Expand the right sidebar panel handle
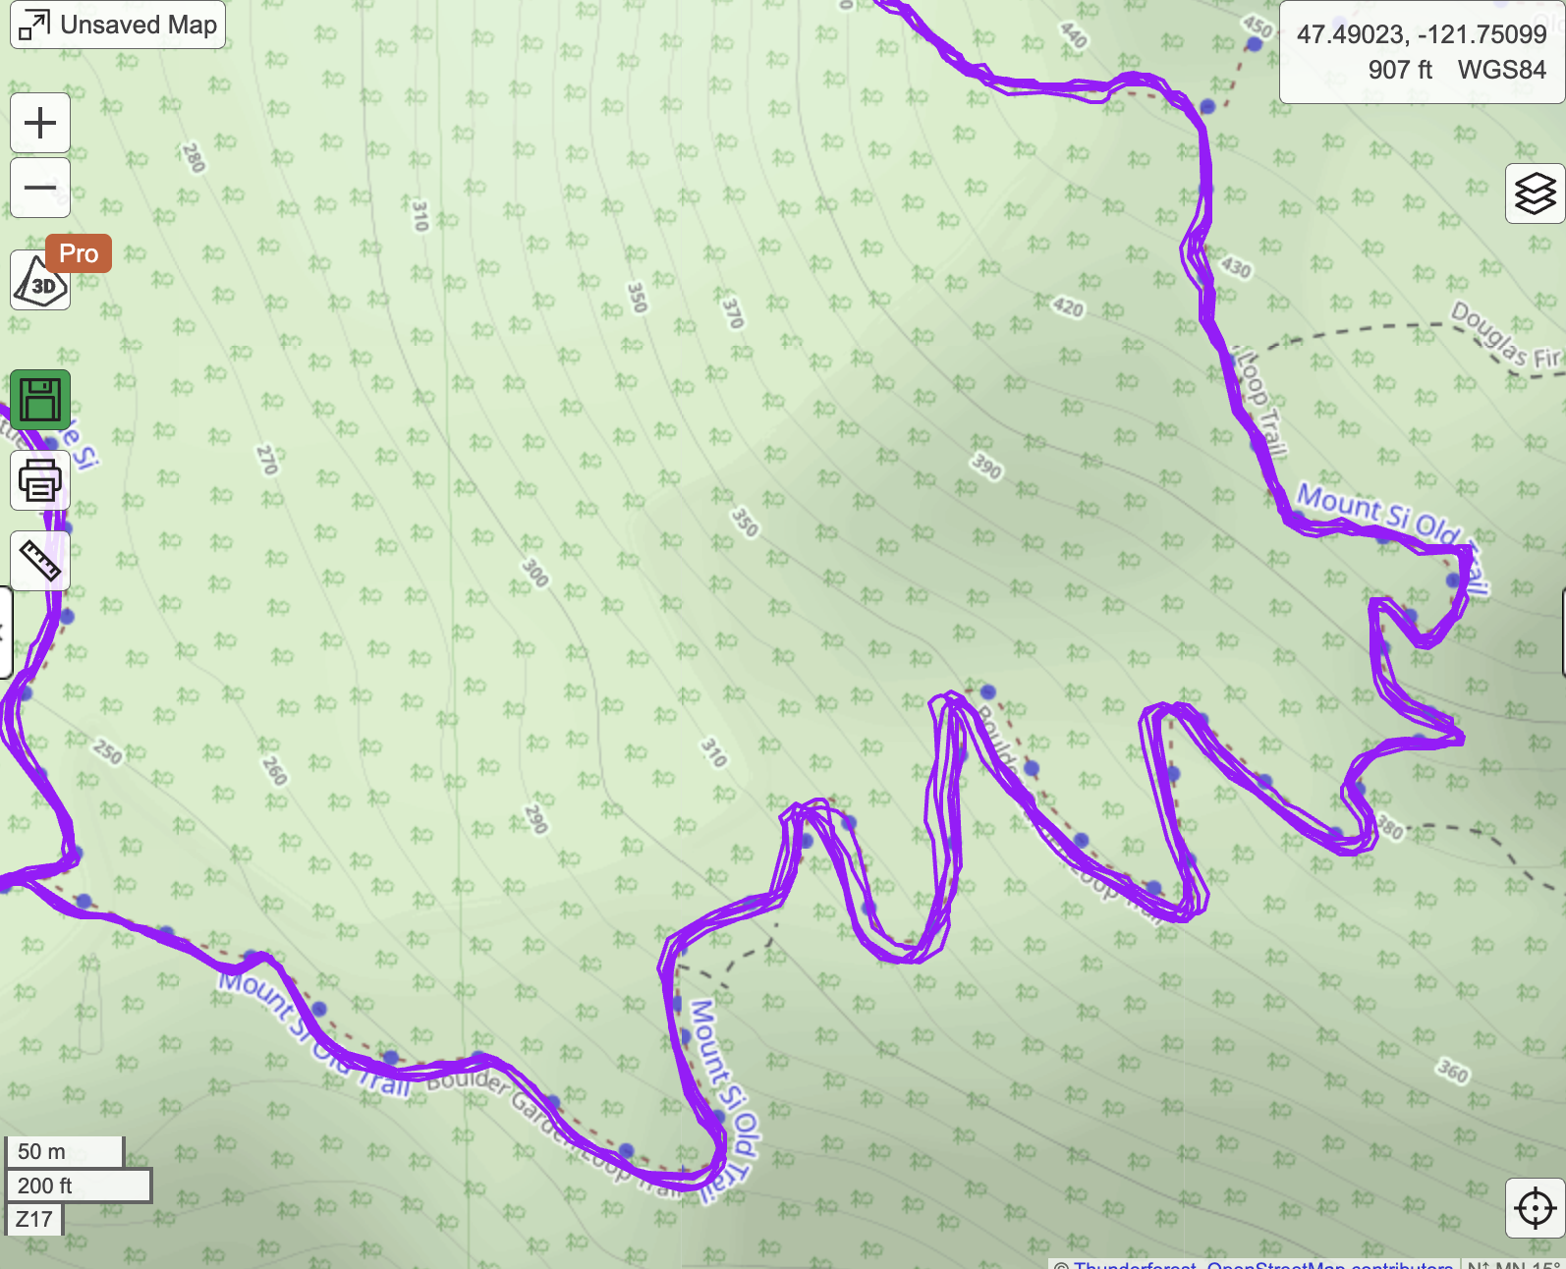 (1562, 633)
